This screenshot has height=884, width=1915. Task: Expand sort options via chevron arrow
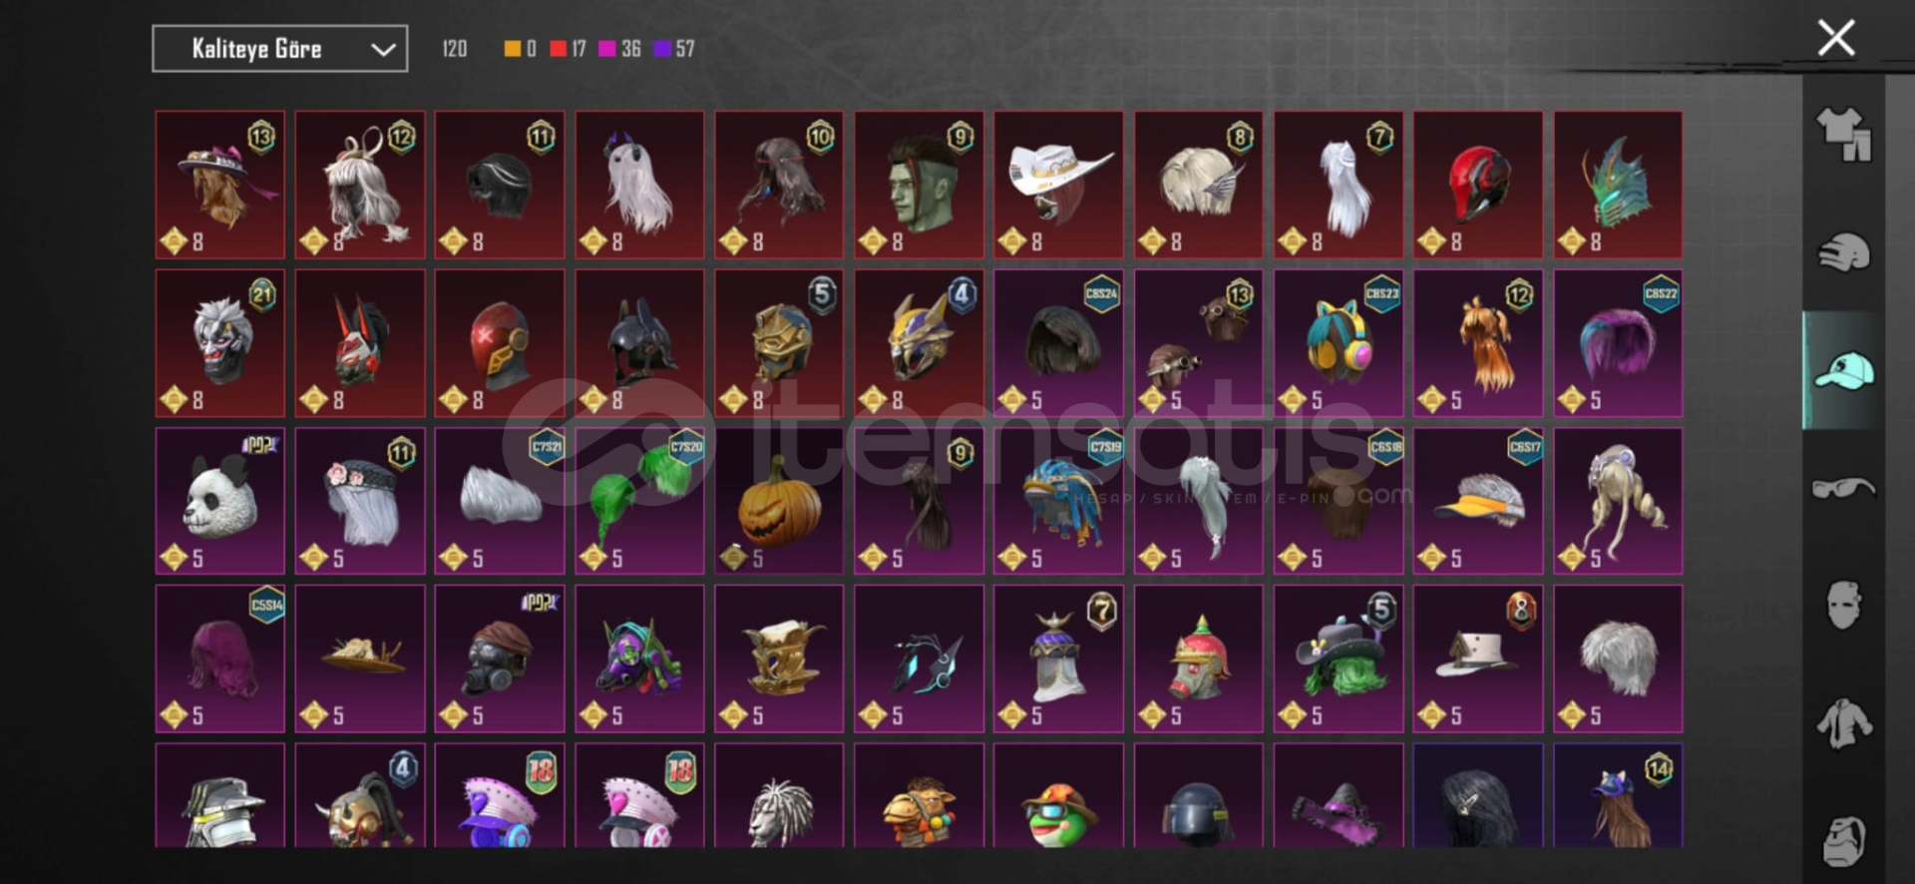point(383,50)
